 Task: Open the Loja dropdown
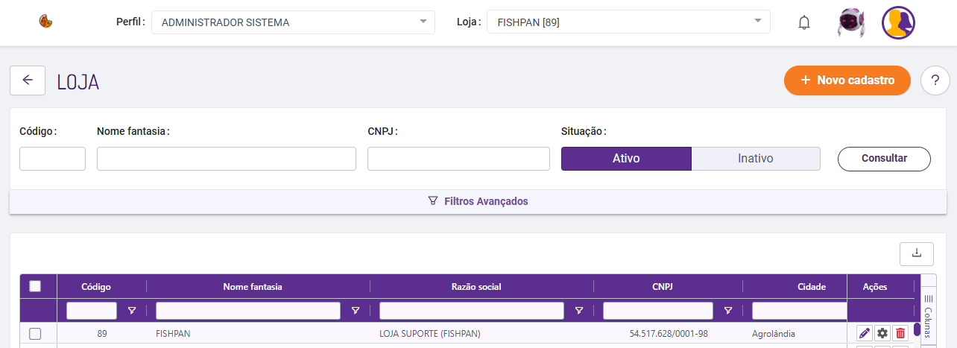tap(628, 22)
